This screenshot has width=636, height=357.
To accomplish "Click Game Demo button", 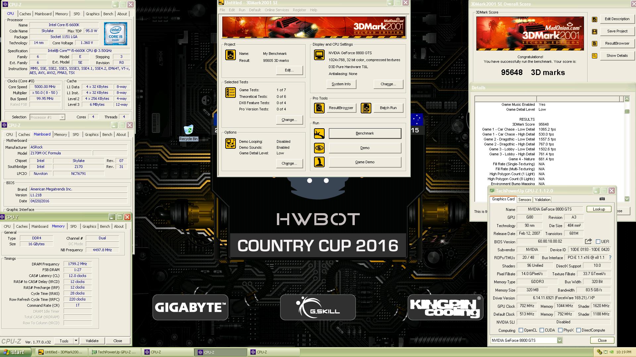I will 365,162.
